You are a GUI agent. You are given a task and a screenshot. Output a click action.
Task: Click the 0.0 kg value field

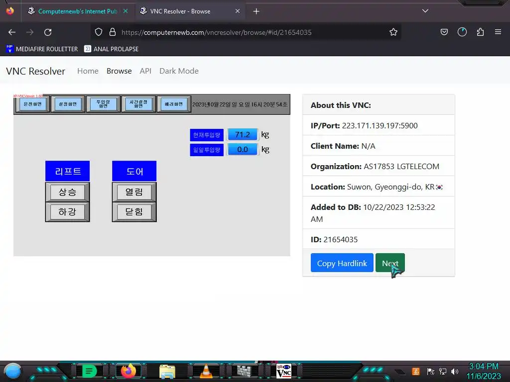[243, 149]
